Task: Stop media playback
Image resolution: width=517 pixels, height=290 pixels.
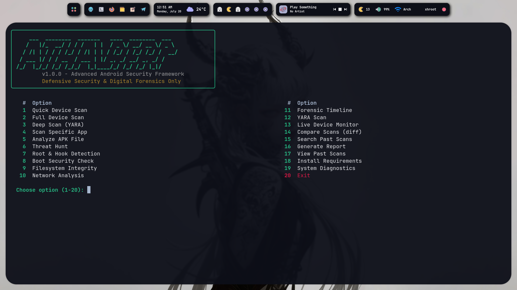Action: [x=340, y=9]
